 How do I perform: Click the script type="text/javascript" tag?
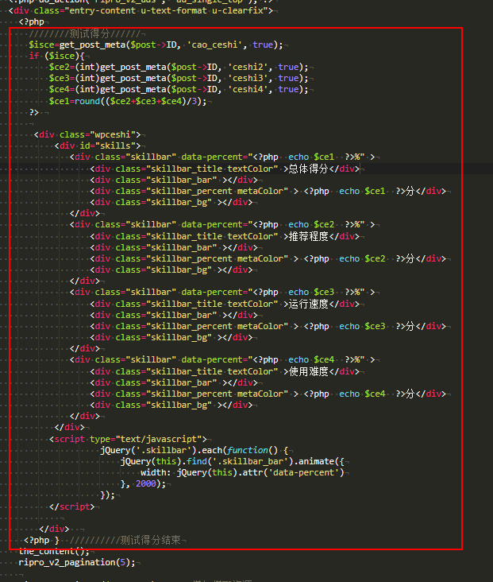127,439
